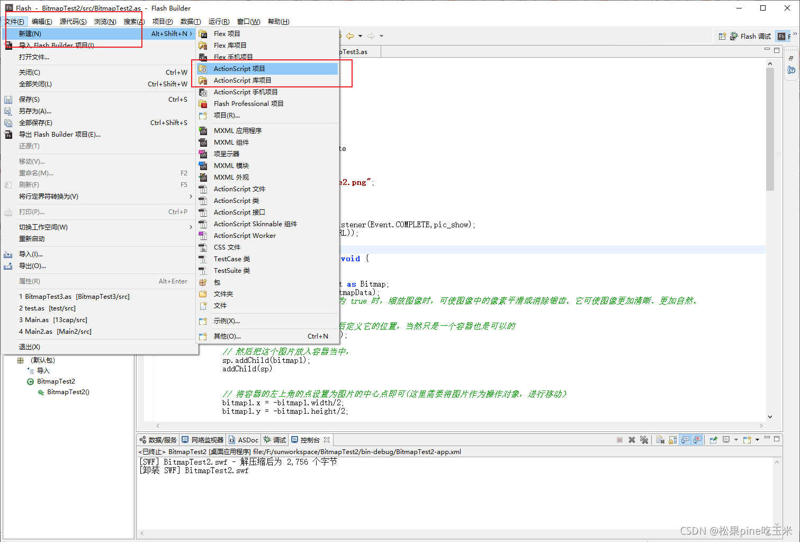Image resolution: width=800 pixels, height=542 pixels.
Task: Click the editor vertical scrollbar thumb
Action: (x=770, y=129)
